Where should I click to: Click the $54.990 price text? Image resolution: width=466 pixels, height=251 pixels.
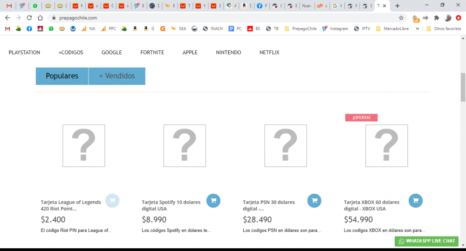(x=358, y=219)
